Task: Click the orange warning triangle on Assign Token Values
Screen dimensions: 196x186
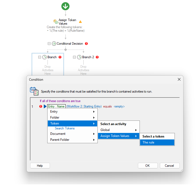Action: 80,22
